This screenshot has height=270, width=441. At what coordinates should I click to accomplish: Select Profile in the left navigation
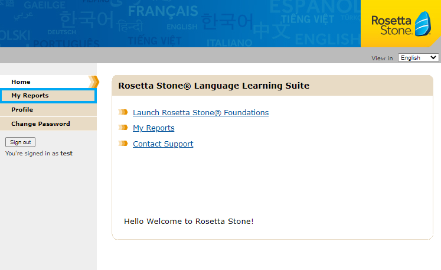(x=22, y=110)
